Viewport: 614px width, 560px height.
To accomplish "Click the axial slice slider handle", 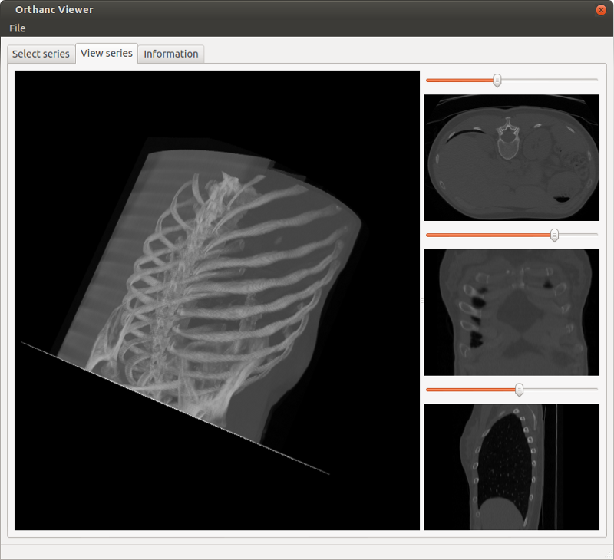I will pos(497,80).
